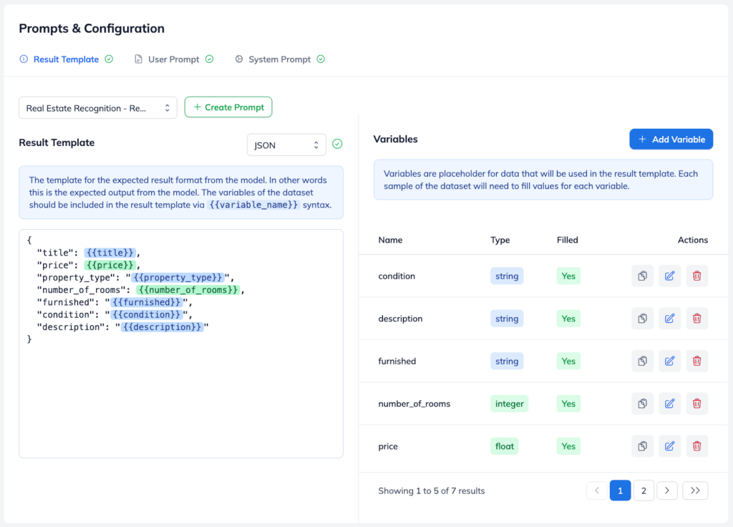Click the check icon next to User Prompt tab

210,59
